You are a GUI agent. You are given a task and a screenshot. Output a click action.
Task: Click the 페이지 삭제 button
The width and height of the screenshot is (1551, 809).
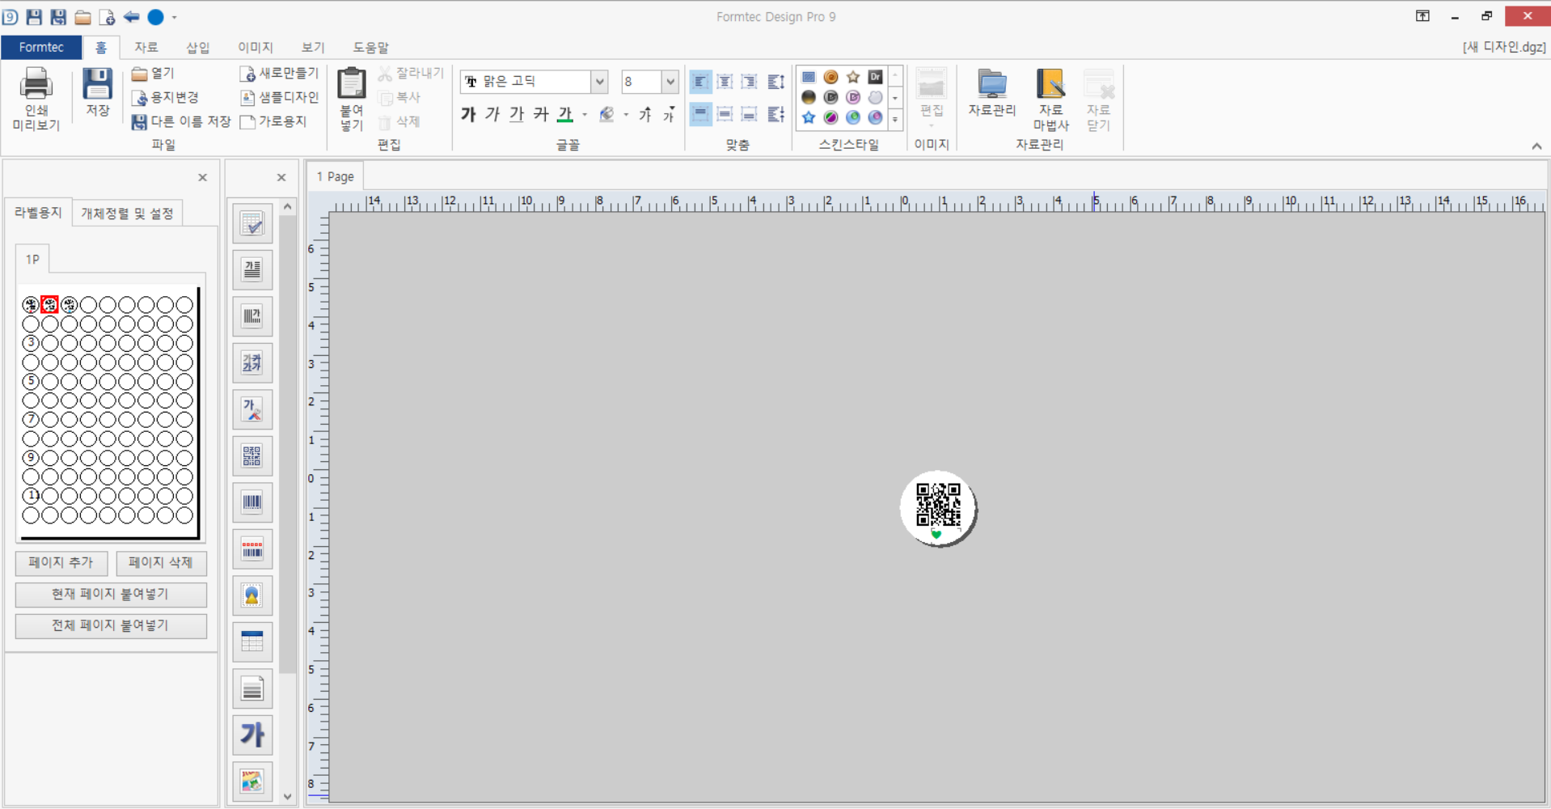click(x=161, y=562)
